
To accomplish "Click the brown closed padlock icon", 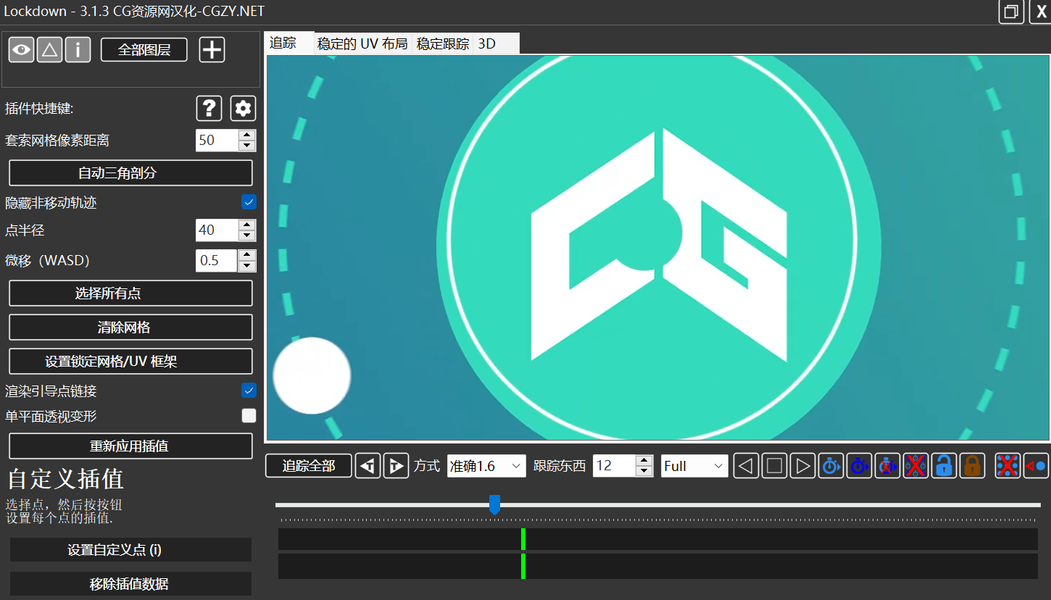I will click(972, 465).
